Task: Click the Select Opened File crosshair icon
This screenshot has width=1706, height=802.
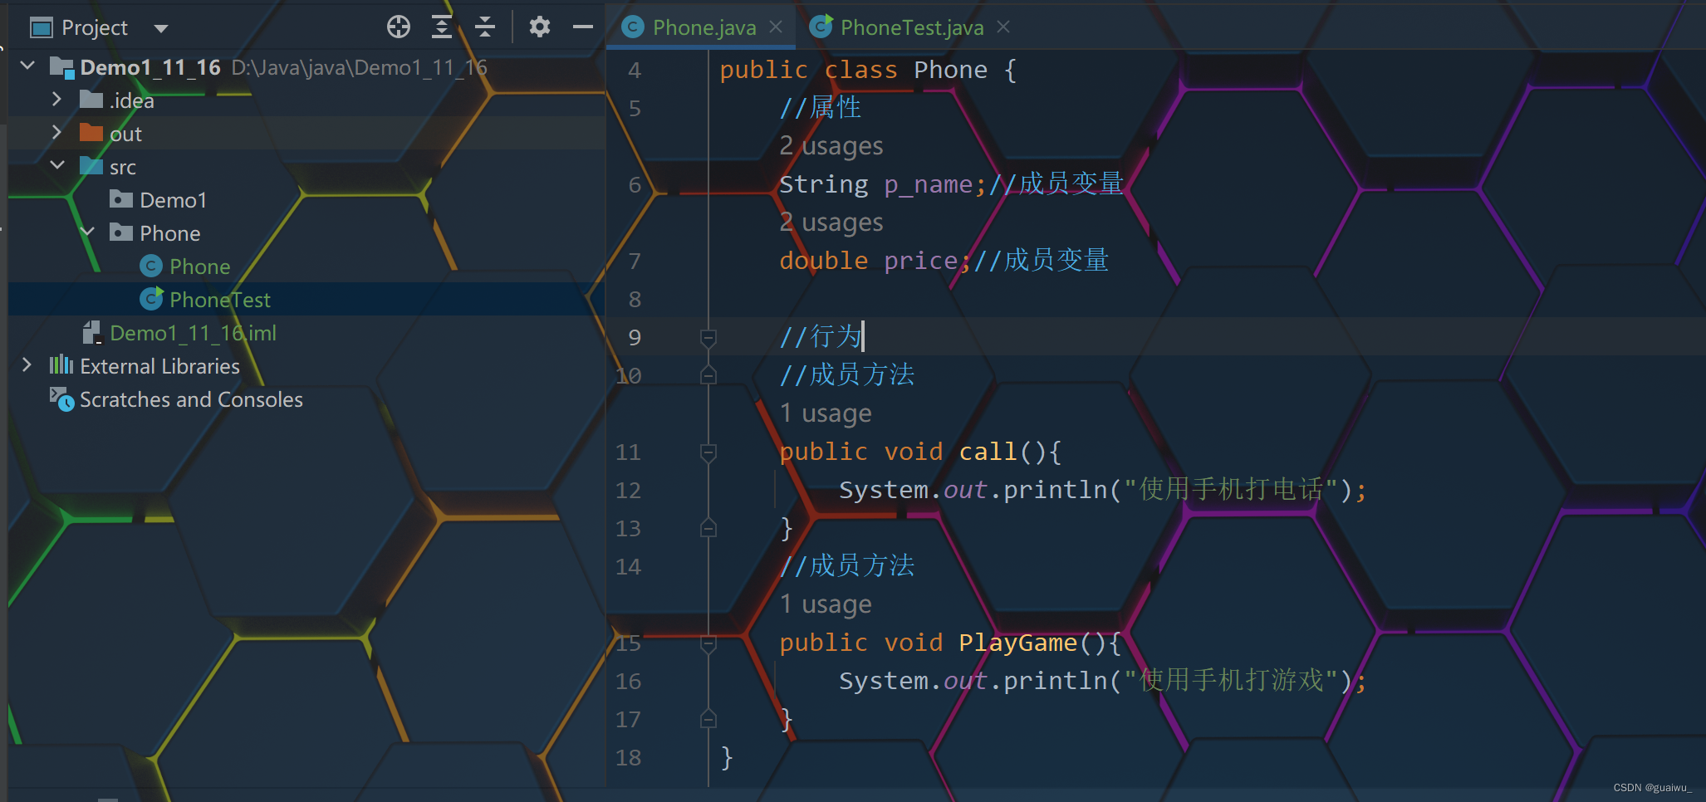Action: coord(399,27)
